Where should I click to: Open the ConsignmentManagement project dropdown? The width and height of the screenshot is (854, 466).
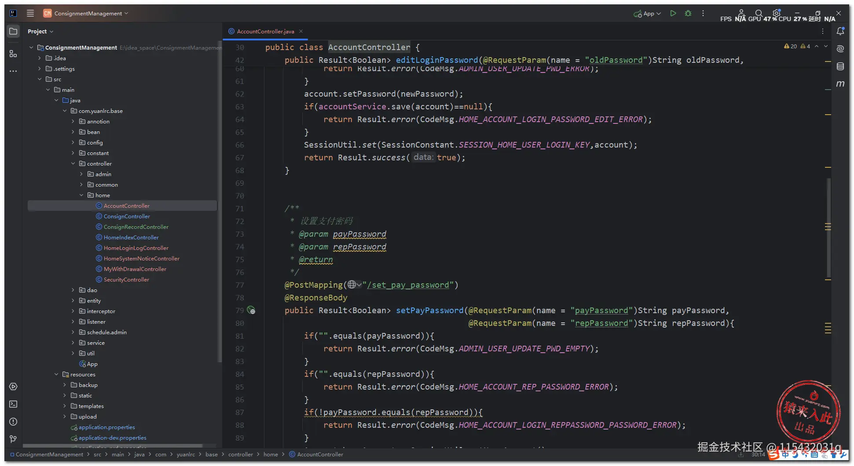coord(86,13)
